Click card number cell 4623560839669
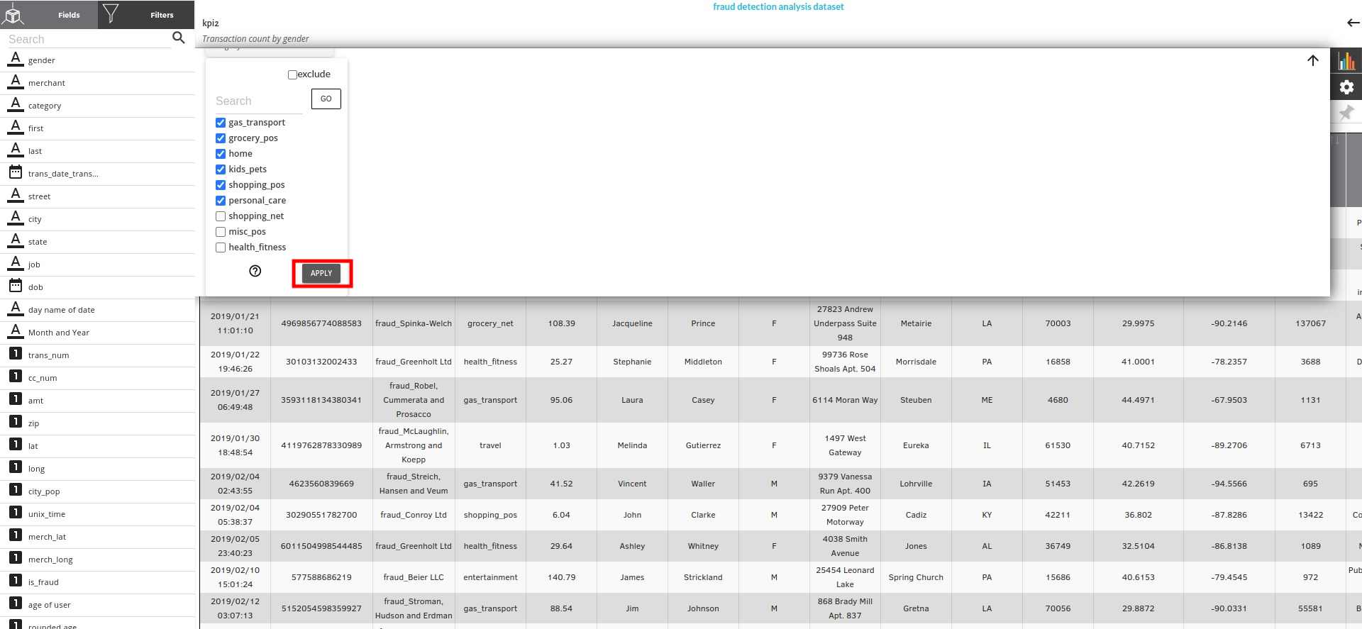This screenshot has width=1362, height=629. 321,484
